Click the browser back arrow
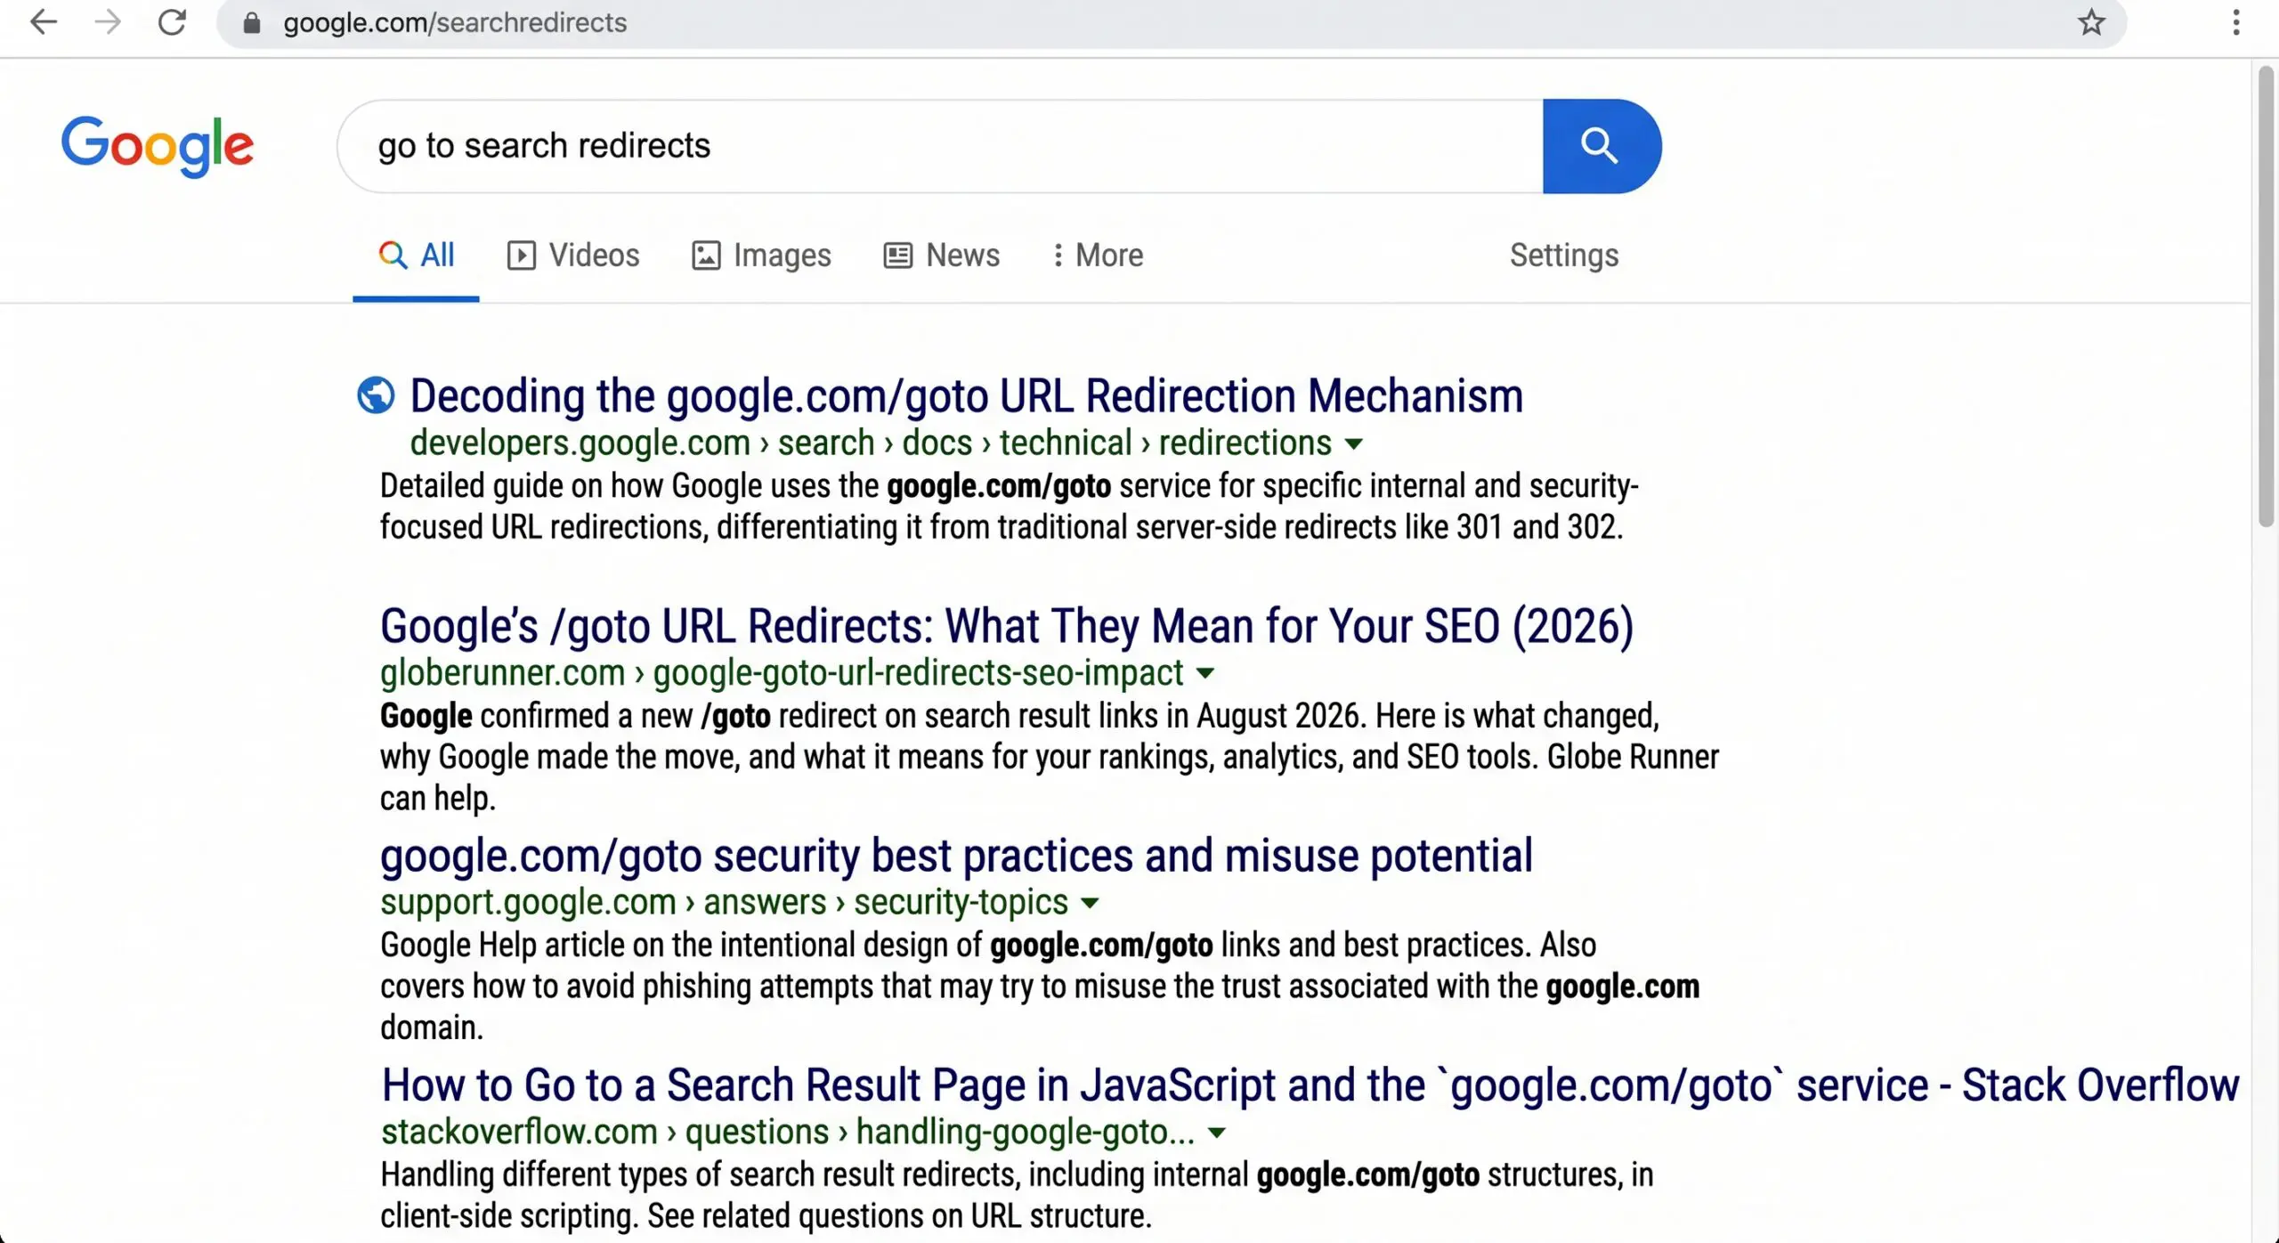 [x=44, y=21]
